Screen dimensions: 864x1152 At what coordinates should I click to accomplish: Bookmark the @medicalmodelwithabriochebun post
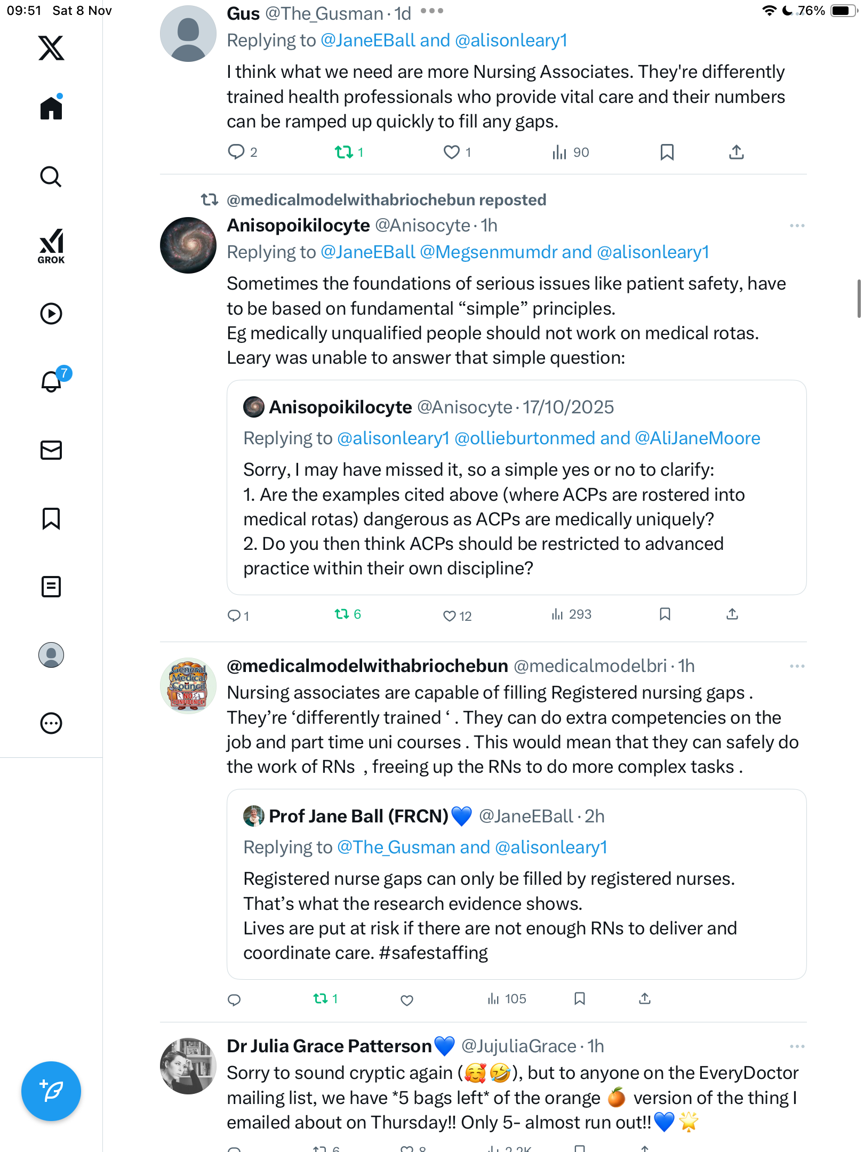579,998
